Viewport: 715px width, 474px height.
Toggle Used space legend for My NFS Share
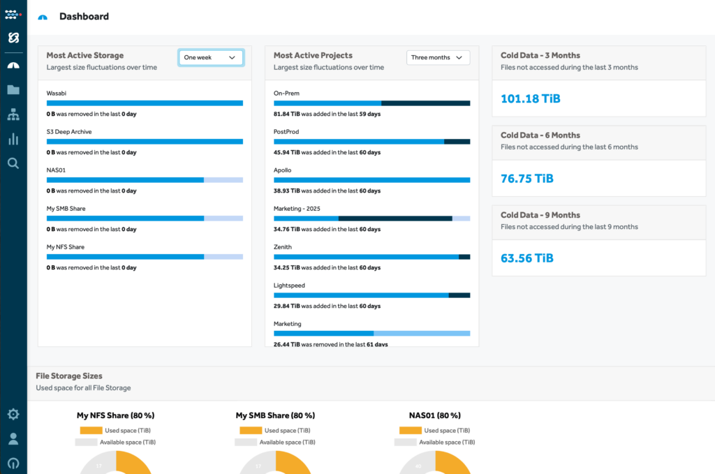[x=115, y=430]
